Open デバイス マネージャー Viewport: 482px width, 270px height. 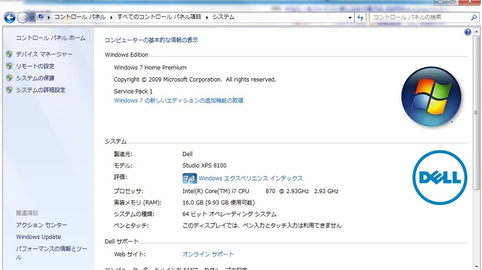tap(44, 55)
